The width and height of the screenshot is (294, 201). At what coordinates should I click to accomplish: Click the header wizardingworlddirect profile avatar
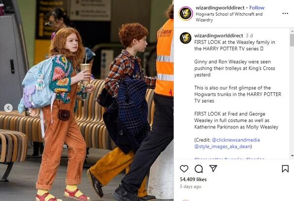(x=186, y=13)
